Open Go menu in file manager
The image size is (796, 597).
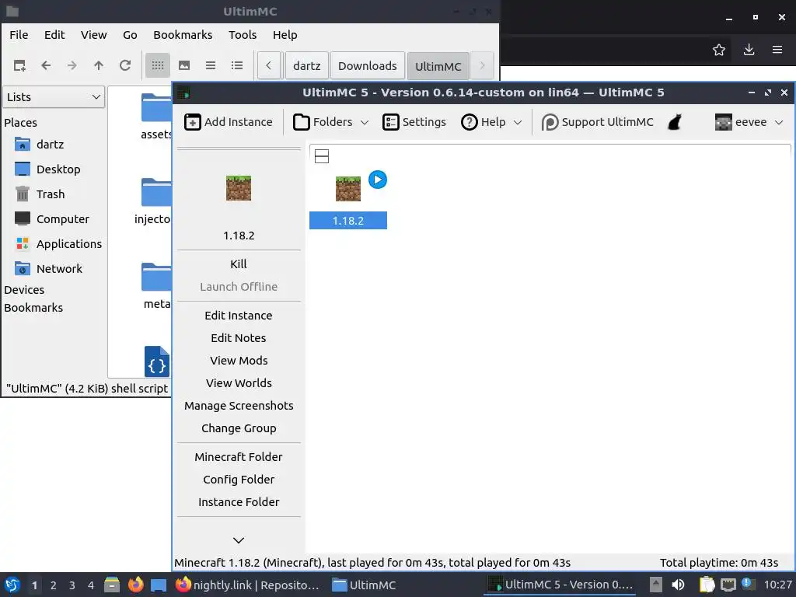(130, 35)
